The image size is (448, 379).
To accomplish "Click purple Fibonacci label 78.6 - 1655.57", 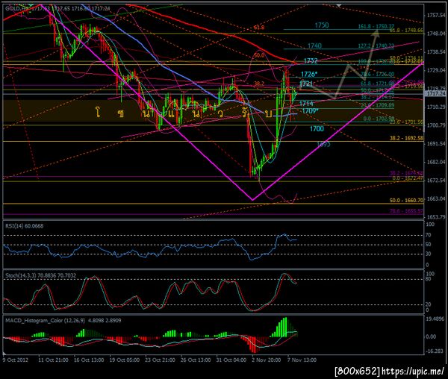I will pyautogui.click(x=406, y=211).
